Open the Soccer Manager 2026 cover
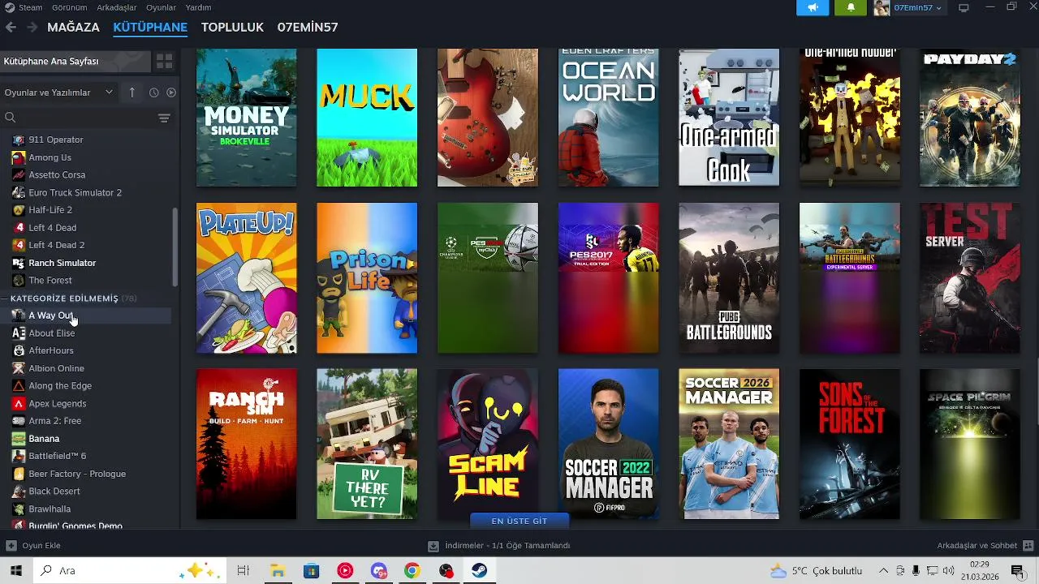The image size is (1039, 584). coord(729,444)
